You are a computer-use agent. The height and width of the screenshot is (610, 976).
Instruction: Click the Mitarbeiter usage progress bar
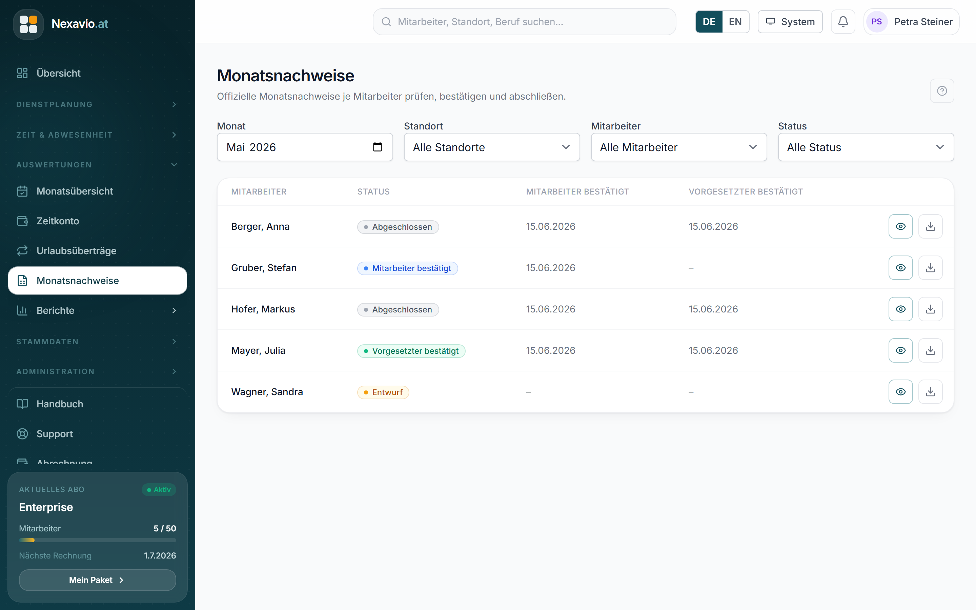coord(97,540)
